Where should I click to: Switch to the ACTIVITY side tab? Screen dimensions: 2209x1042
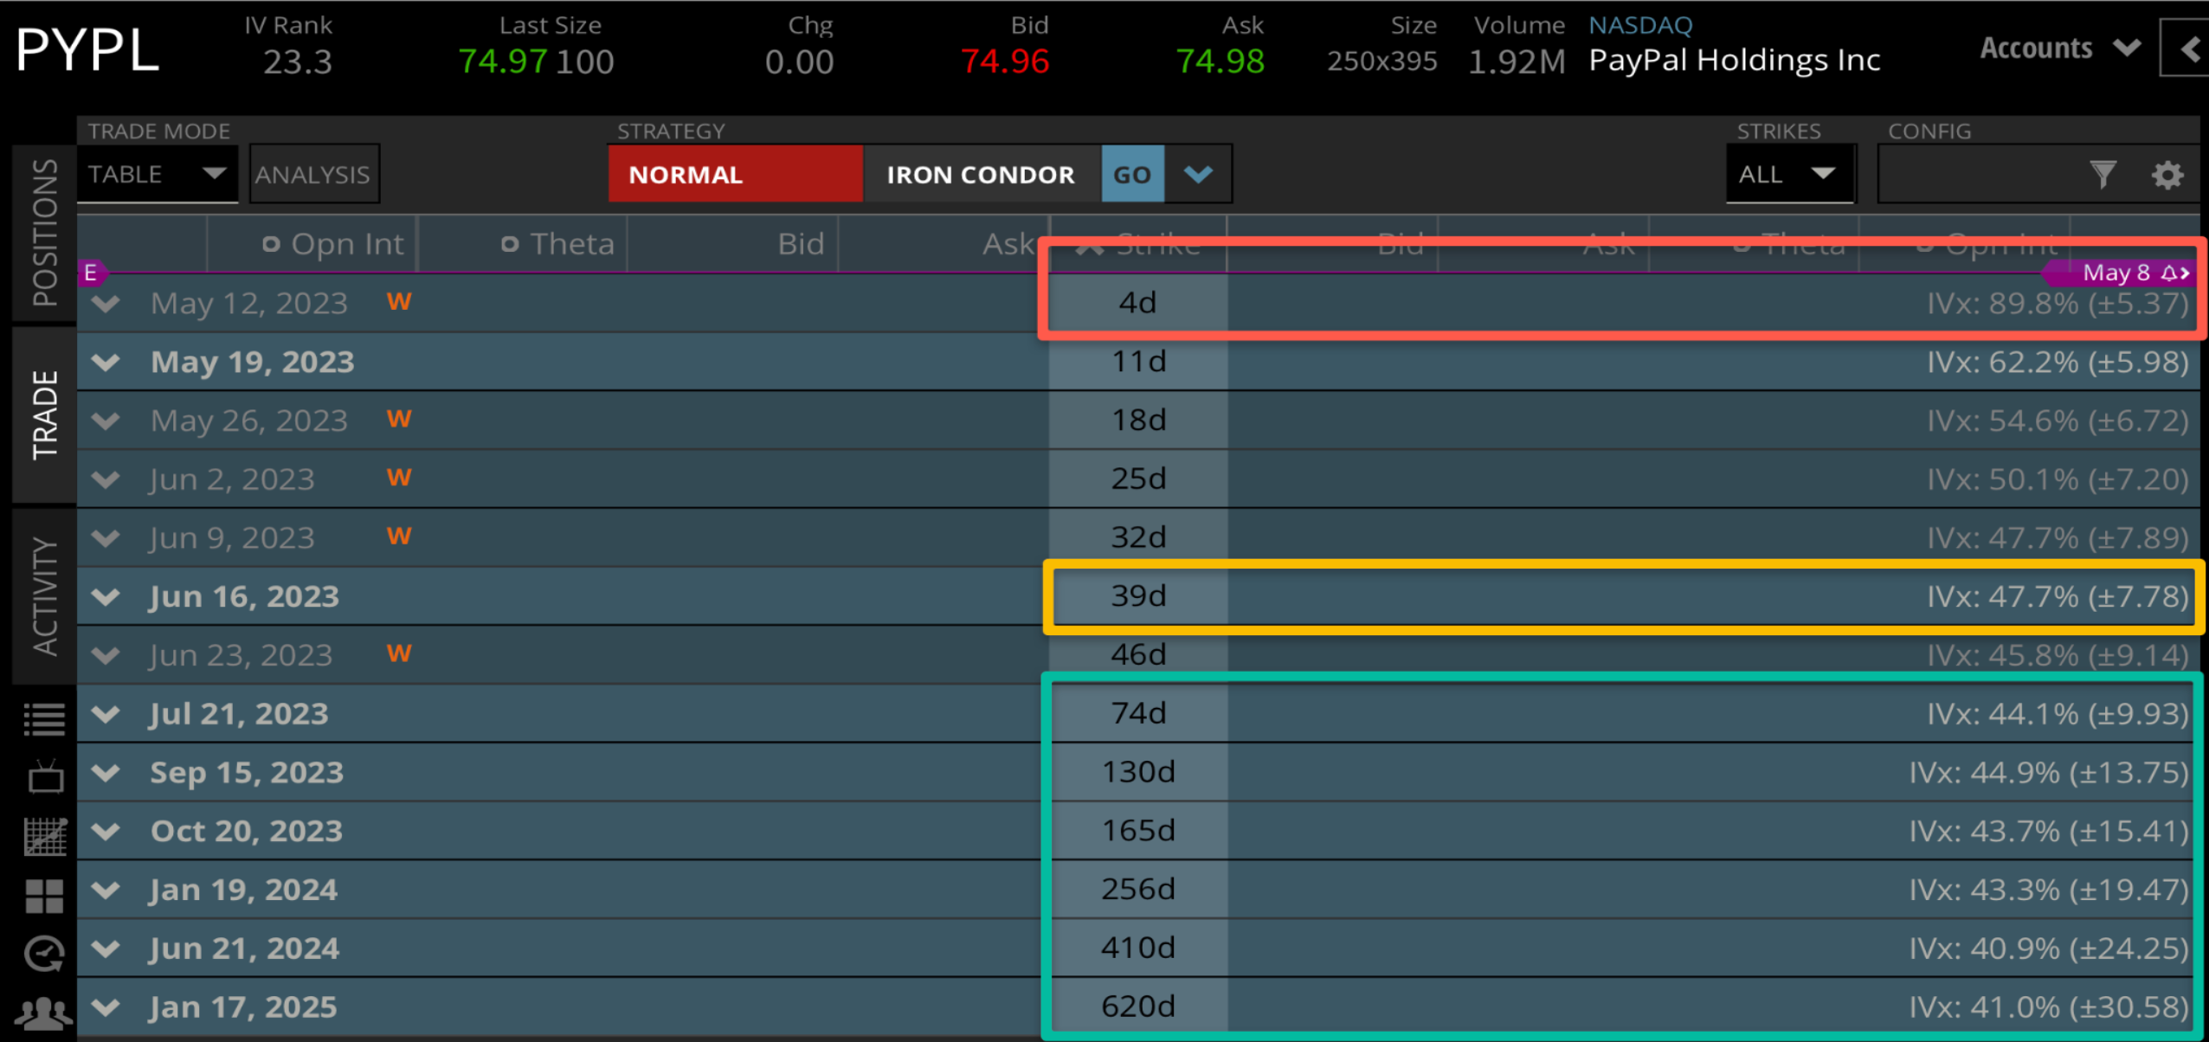44,595
